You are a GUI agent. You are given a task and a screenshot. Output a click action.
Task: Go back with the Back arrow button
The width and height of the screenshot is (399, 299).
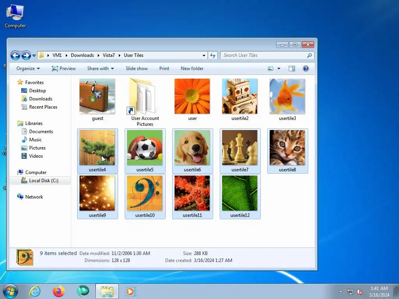tap(15, 55)
